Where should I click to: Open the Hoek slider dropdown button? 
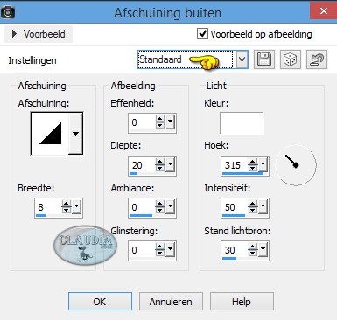(263, 164)
